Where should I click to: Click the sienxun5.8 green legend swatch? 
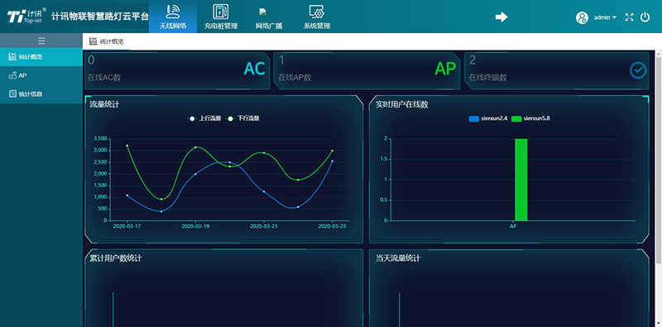[516, 118]
